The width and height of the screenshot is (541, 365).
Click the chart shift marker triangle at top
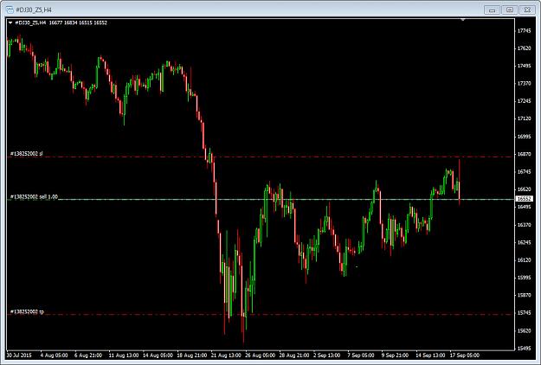coord(463,20)
